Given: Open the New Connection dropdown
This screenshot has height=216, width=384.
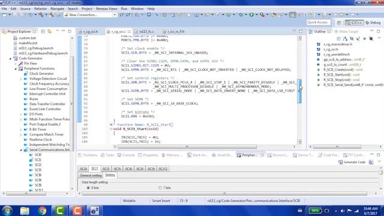Looking at the screenshot, I should point(115,15).
